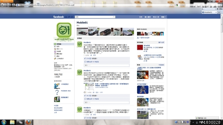The image size is (223, 125).
Task: Open the Facebook notifications globe icon
Action: 72,17
